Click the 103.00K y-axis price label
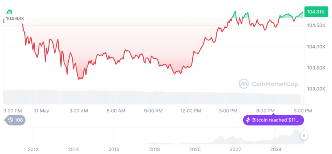This screenshot has height=154, width=332. 315,89
